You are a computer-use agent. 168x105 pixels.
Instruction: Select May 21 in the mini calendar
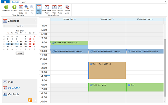17,44
